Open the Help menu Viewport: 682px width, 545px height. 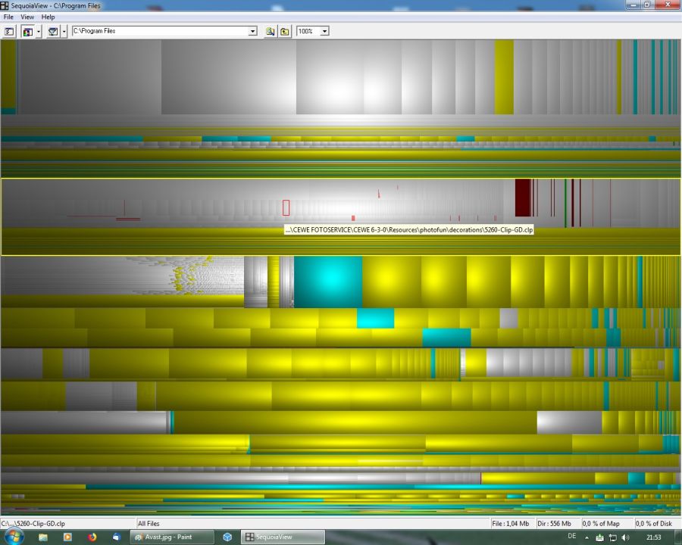pyautogui.click(x=48, y=17)
